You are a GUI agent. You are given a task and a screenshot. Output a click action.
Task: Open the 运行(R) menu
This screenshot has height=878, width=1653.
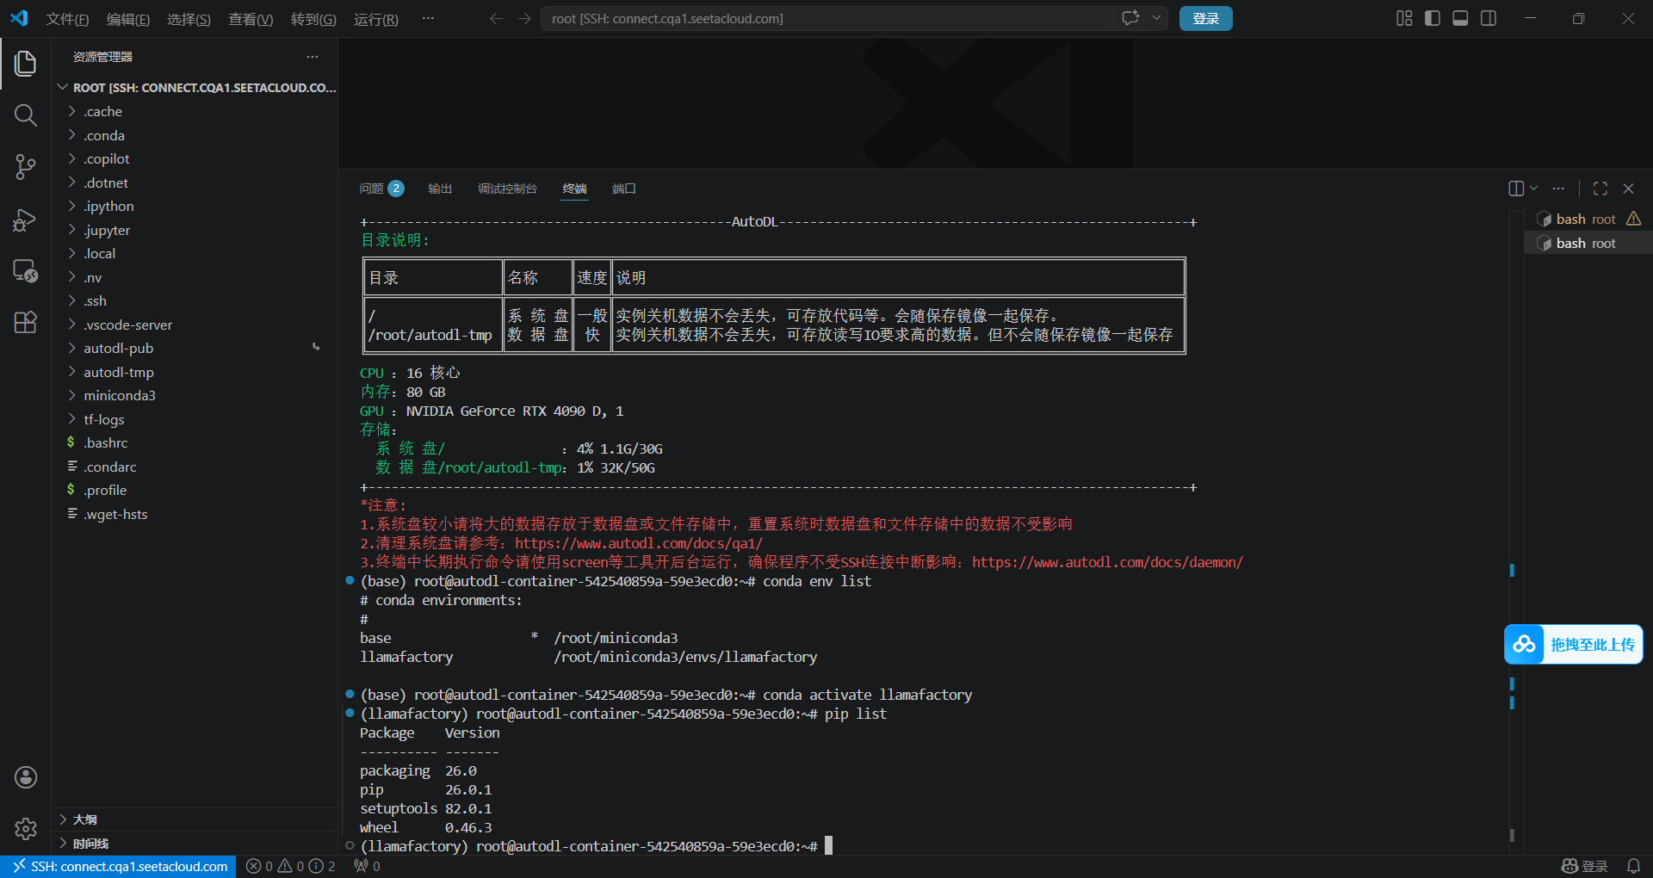click(x=376, y=19)
